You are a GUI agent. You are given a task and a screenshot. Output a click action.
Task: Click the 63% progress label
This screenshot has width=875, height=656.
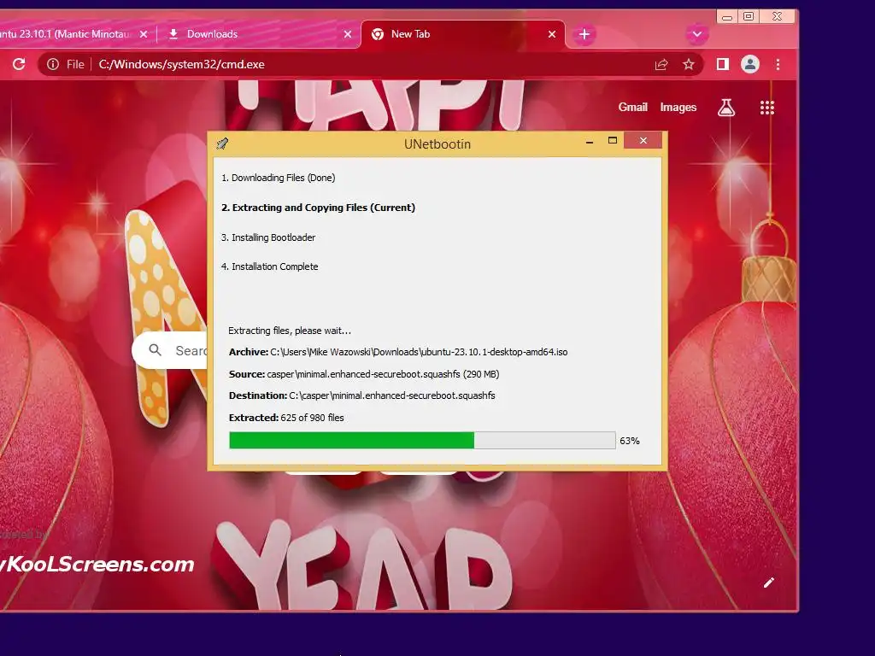click(630, 441)
